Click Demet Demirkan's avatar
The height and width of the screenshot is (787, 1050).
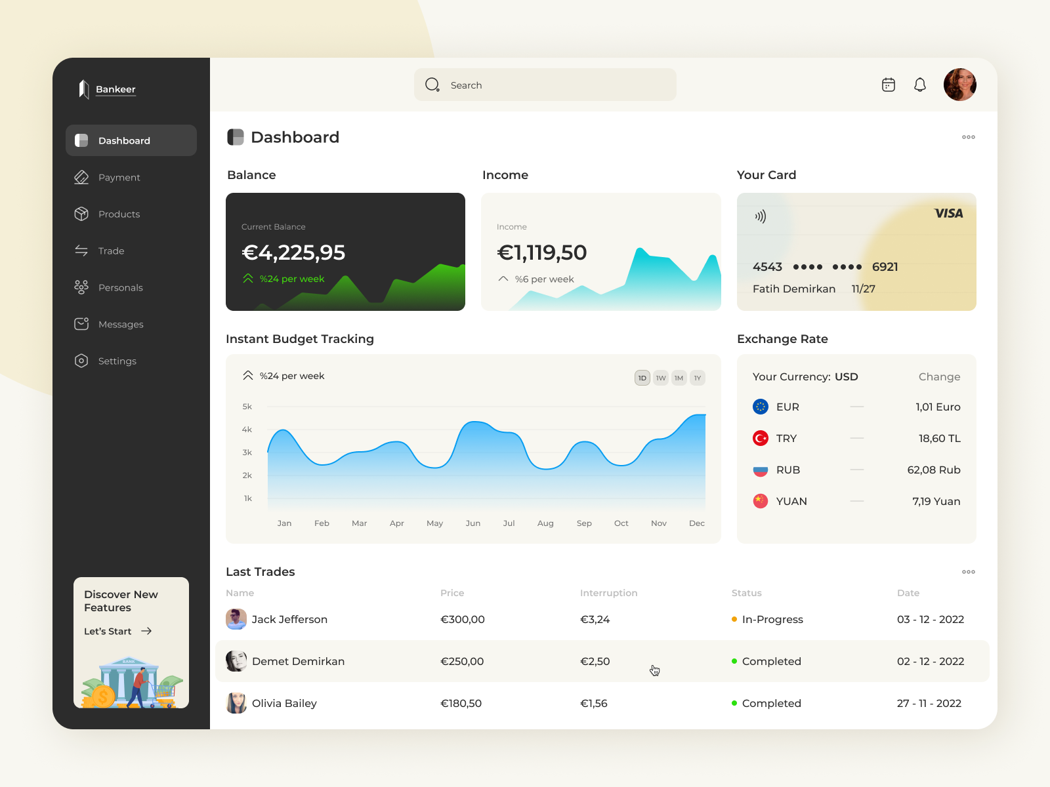236,661
